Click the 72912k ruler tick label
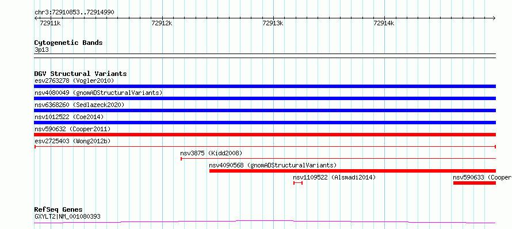 (x=162, y=24)
